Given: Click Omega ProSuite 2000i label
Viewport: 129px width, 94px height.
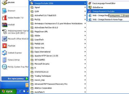Looking at the screenshot, I should coord(44,3).
